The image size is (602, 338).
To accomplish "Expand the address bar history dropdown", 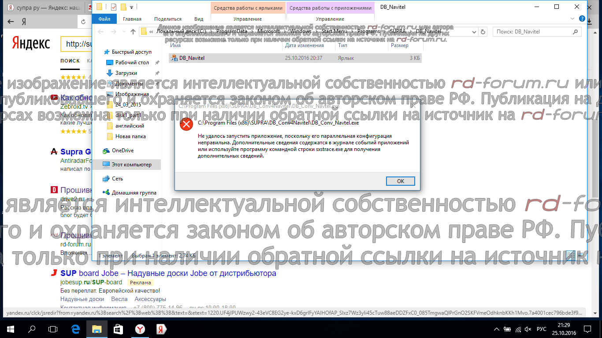I will [474, 32].
